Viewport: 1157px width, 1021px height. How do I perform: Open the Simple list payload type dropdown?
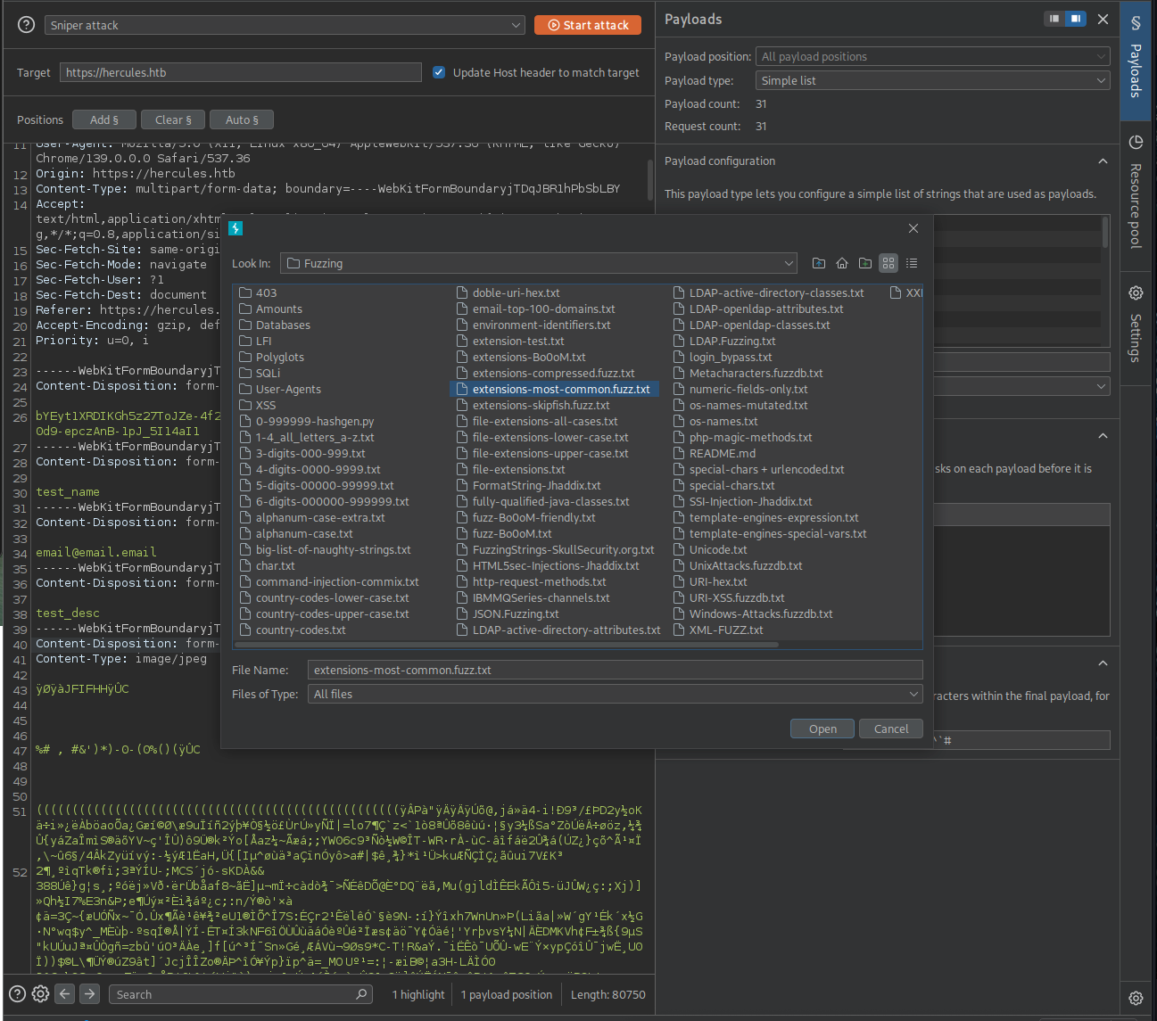(1101, 80)
